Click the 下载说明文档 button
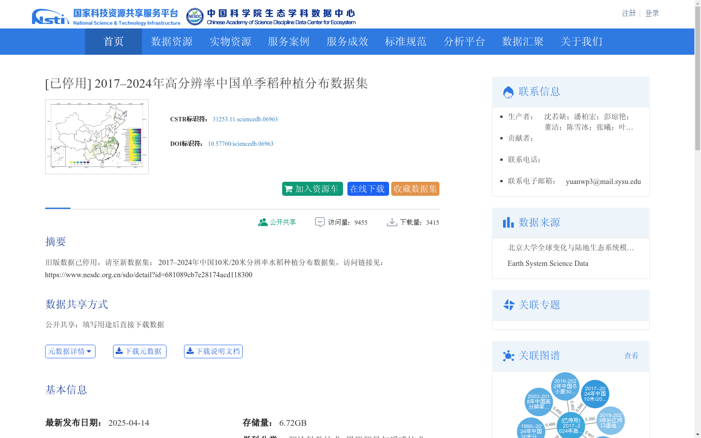The height and width of the screenshot is (438, 701). (x=213, y=351)
